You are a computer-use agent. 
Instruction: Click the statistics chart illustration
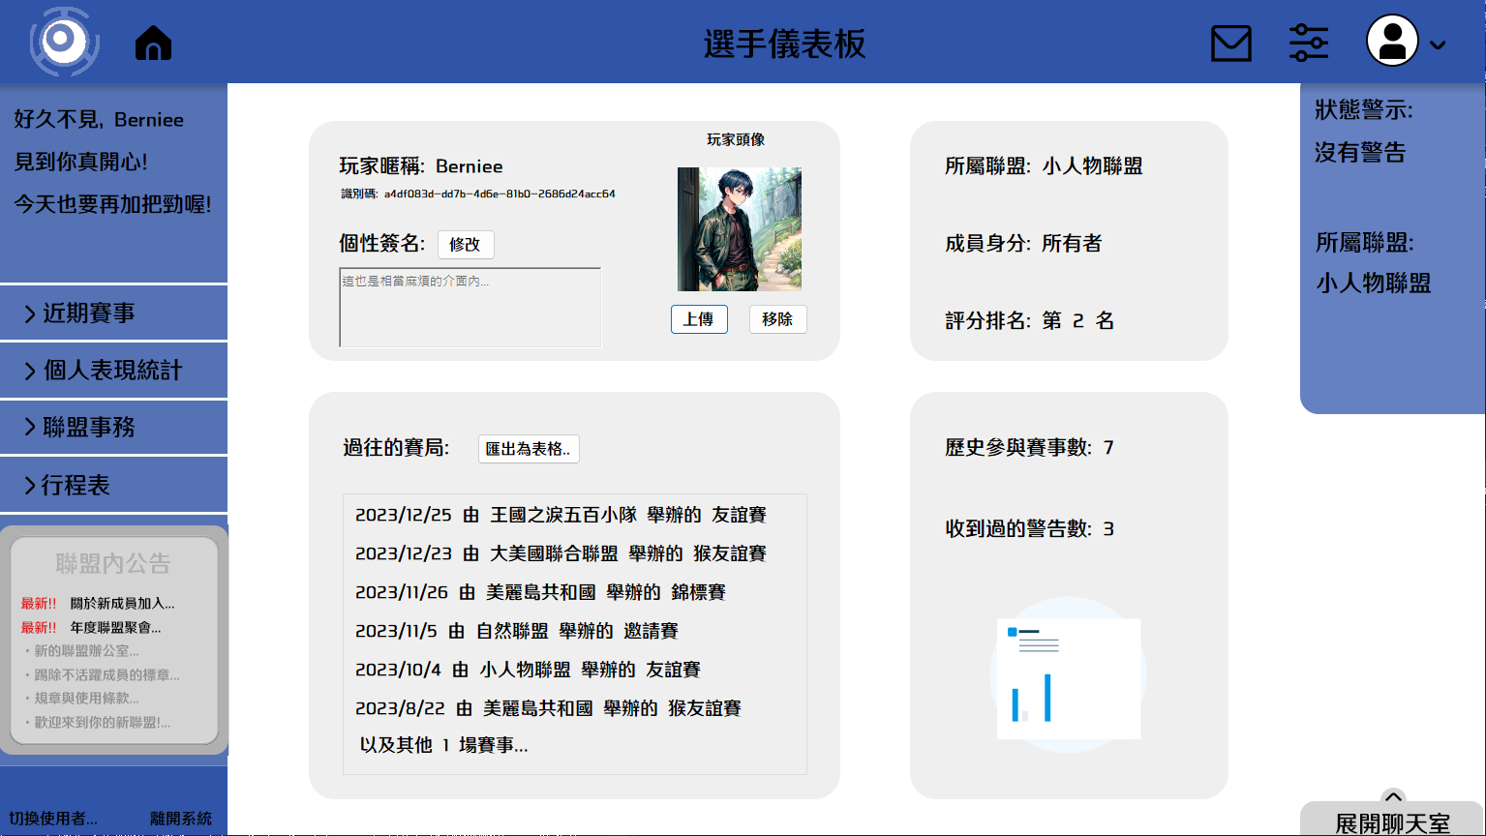click(x=1068, y=674)
